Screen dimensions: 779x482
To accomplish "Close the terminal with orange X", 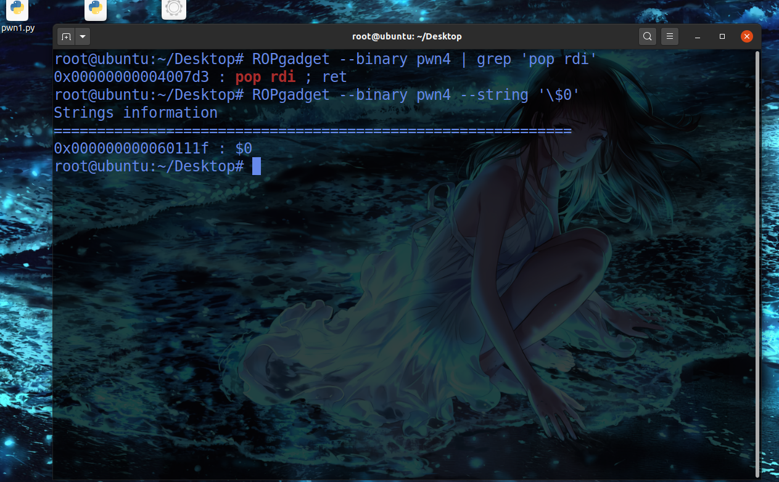I will (746, 36).
